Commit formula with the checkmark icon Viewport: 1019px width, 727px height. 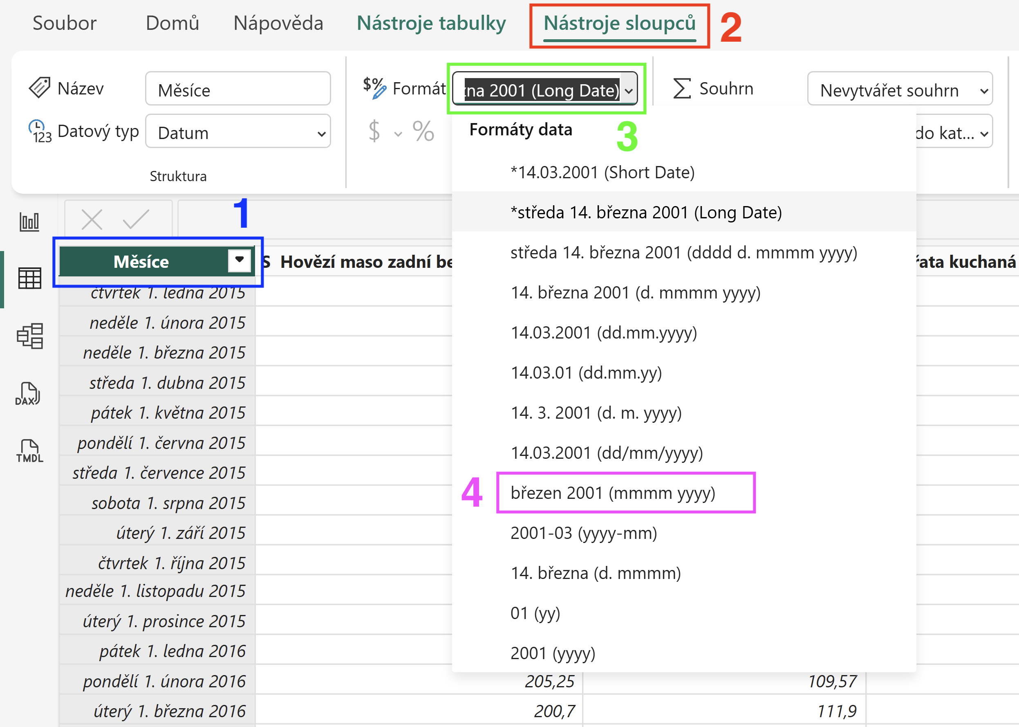[x=136, y=219]
